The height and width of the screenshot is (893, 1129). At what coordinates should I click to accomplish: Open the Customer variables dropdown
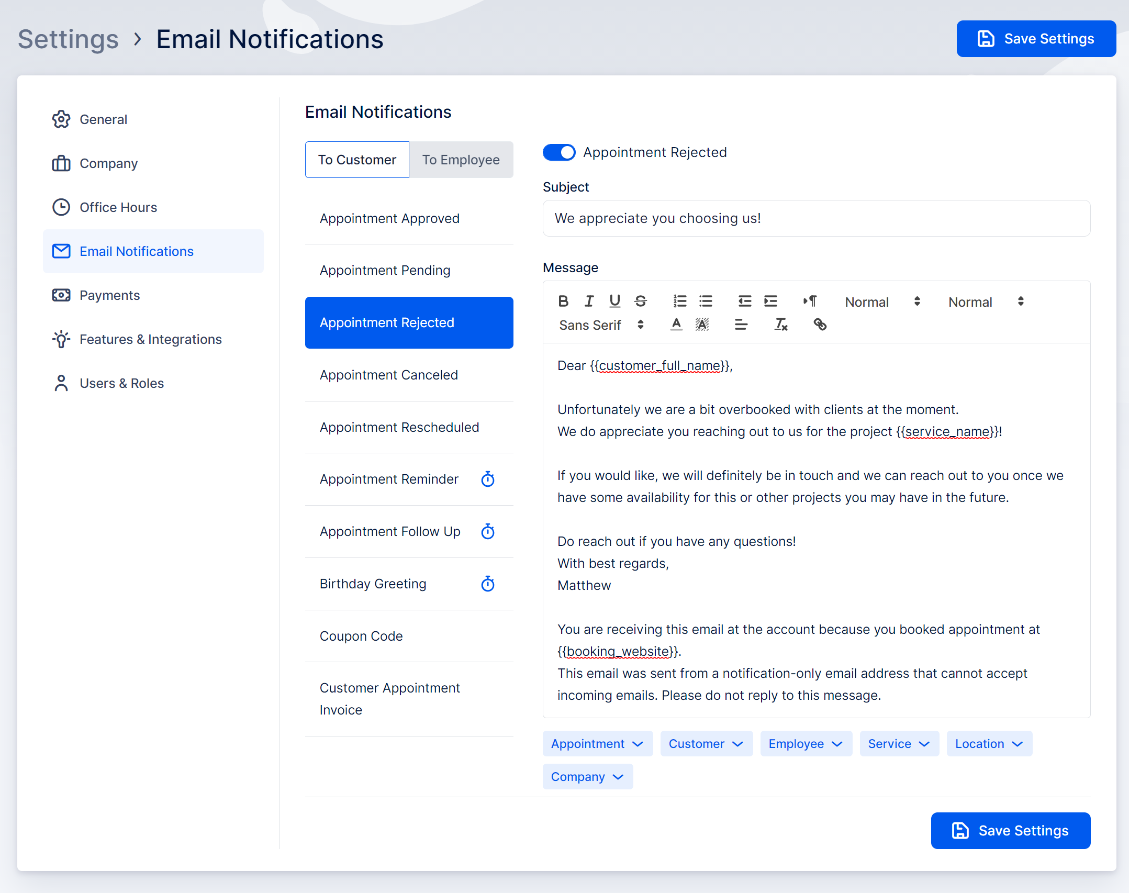coord(706,743)
